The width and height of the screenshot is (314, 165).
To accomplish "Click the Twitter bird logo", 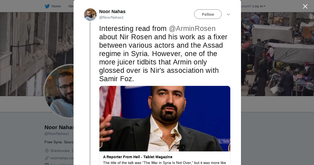I will tap(47, 6).
